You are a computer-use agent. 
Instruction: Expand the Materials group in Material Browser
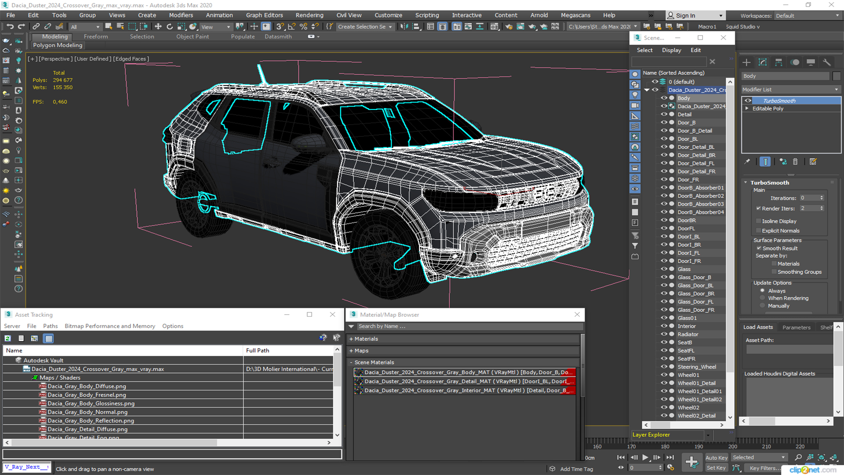click(351, 339)
